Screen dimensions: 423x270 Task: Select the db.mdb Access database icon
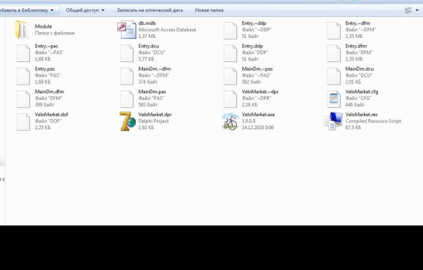pos(126,30)
